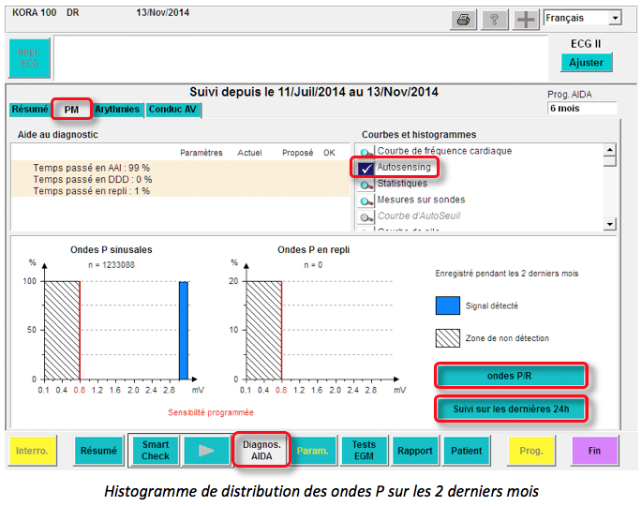Image resolution: width=642 pixels, height=506 pixels.
Task: Open Courbe de fréquence cardiaque magnifier icon
Action: [x=366, y=152]
